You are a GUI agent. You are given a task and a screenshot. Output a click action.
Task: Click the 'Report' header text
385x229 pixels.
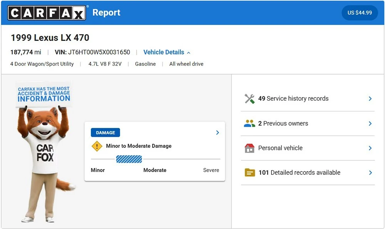tap(106, 13)
